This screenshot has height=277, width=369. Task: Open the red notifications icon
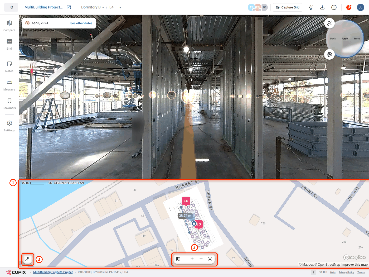[349, 7]
